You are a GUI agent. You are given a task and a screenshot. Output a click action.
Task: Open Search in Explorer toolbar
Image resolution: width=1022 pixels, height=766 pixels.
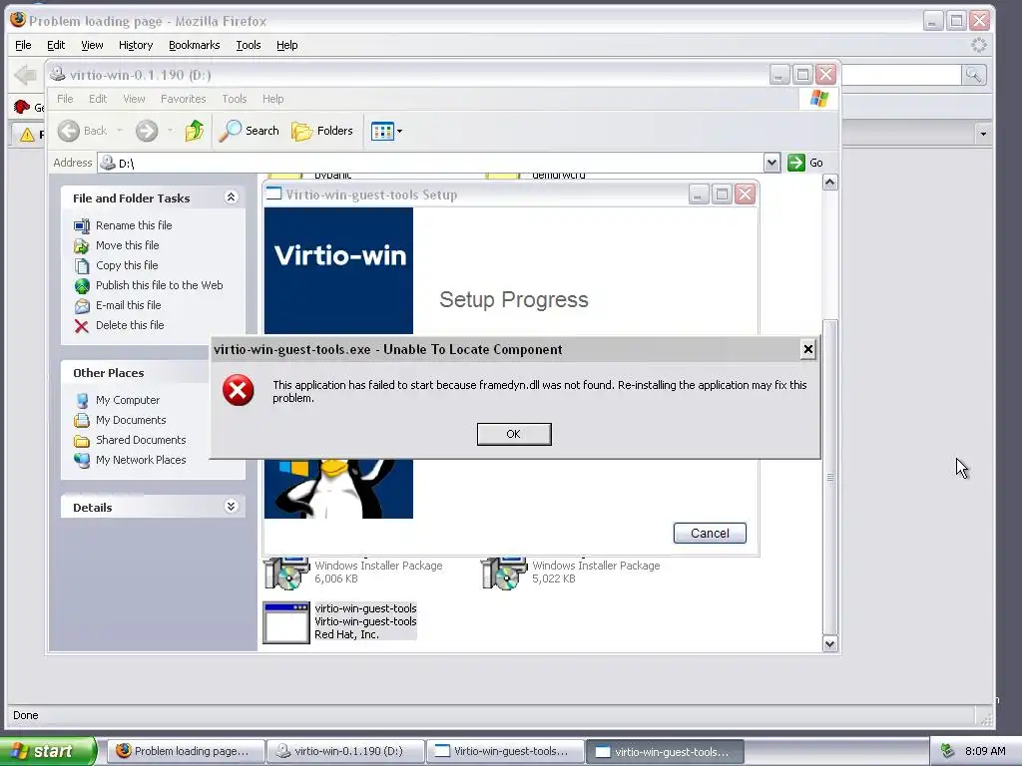point(249,131)
